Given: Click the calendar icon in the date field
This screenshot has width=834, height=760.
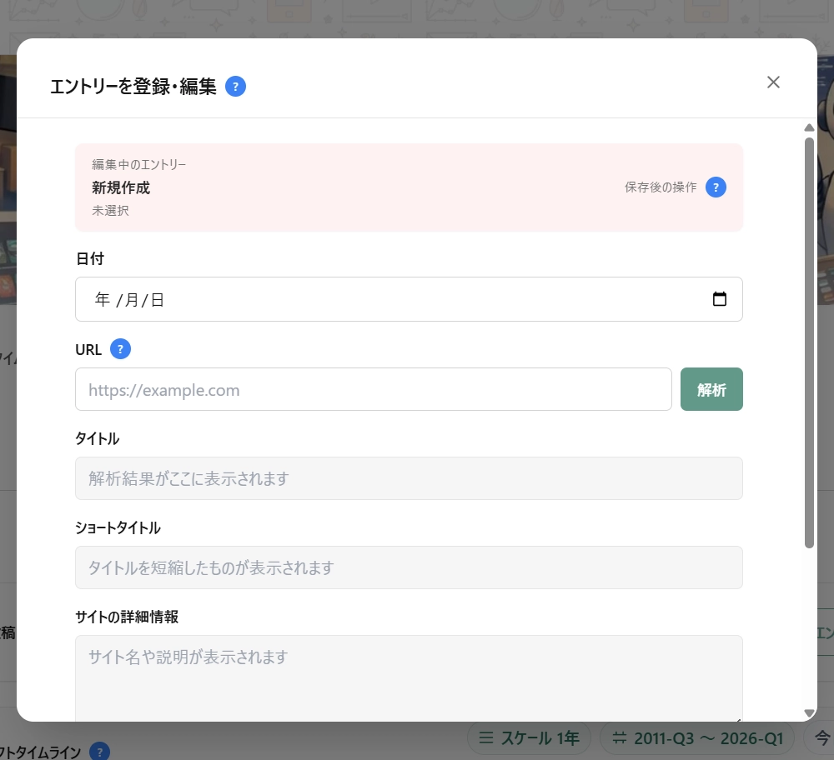Looking at the screenshot, I should pyautogui.click(x=720, y=298).
